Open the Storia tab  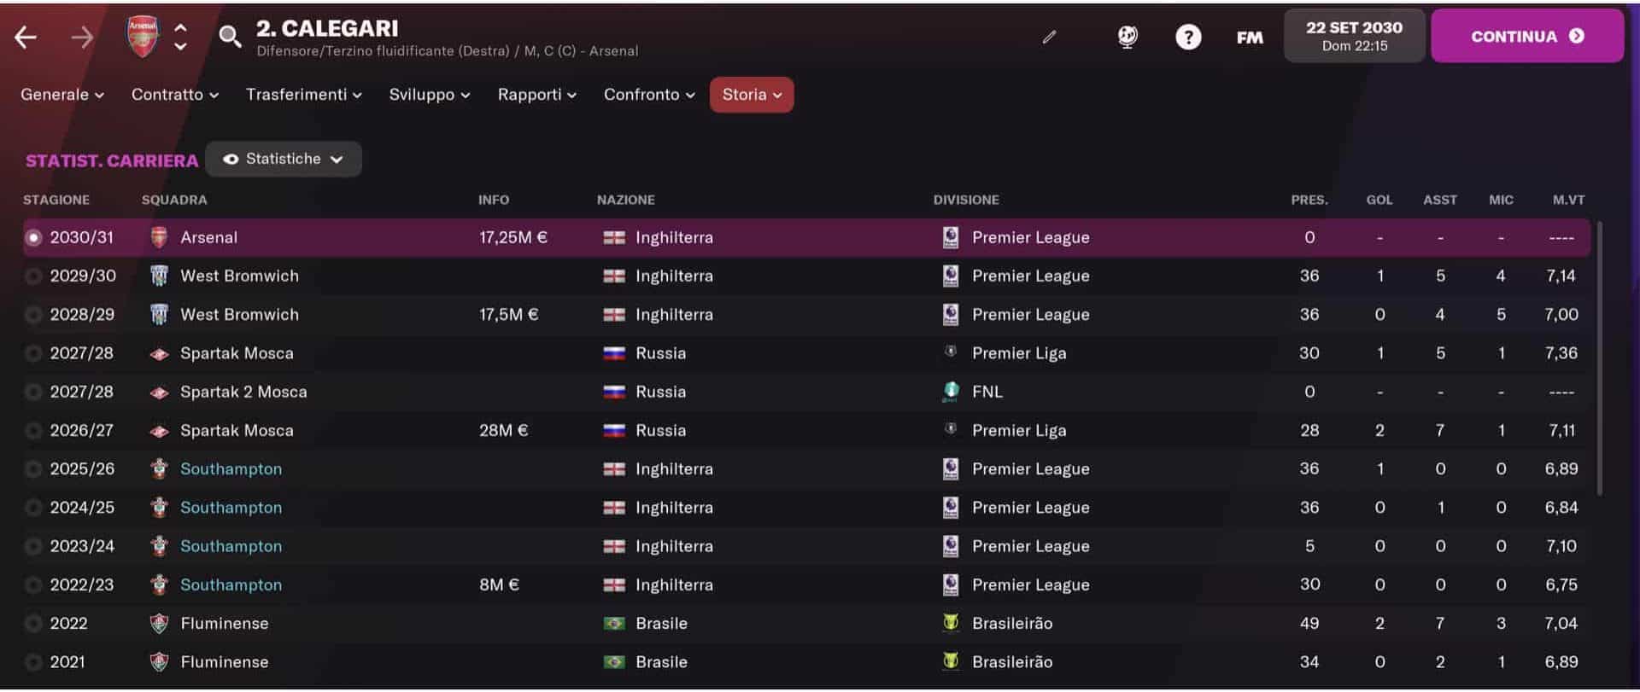[752, 95]
